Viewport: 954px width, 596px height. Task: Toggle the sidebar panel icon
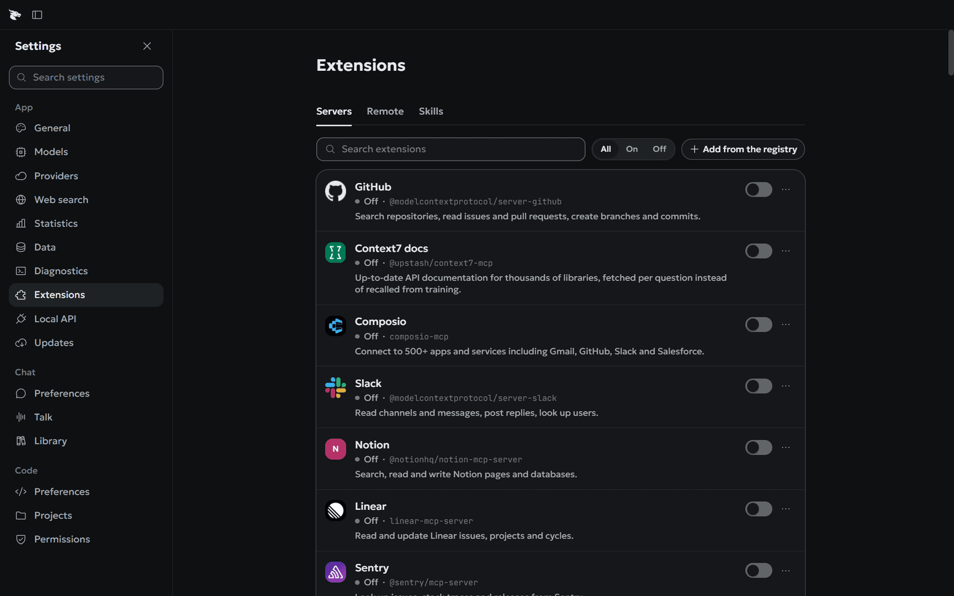37,15
